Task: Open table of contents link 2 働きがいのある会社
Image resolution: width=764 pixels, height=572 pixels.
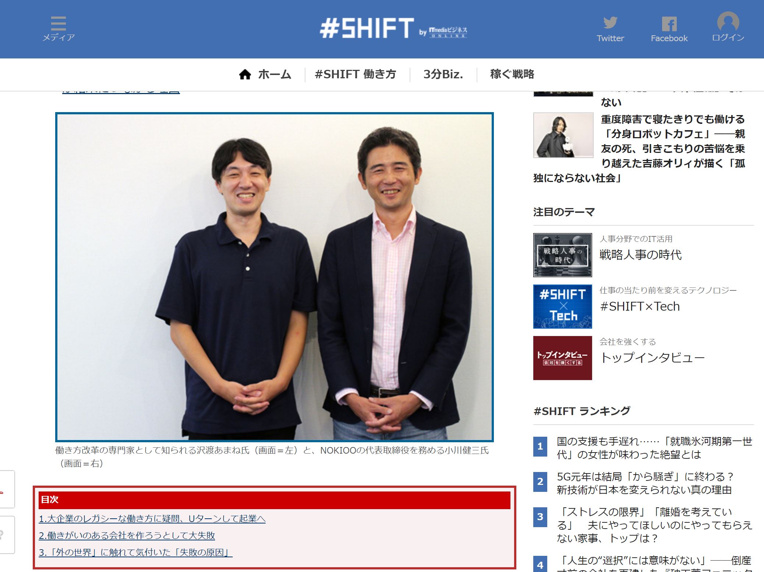Action: pyautogui.click(x=127, y=536)
